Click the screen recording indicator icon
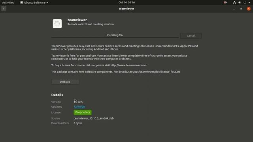The image size is (253, 142). 225,2
